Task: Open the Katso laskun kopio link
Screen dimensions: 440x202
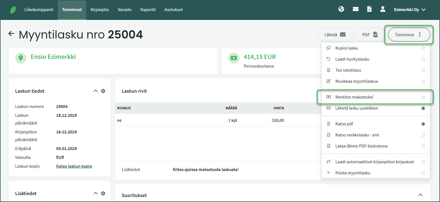Action: (x=74, y=166)
